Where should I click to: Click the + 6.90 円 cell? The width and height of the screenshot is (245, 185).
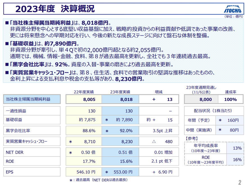(x=159, y=172)
